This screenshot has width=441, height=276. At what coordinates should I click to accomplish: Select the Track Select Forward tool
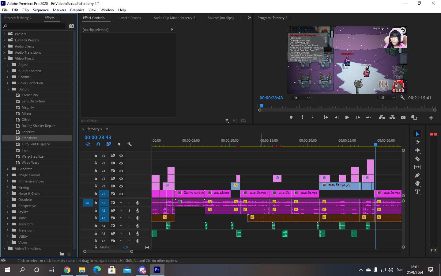click(x=417, y=142)
